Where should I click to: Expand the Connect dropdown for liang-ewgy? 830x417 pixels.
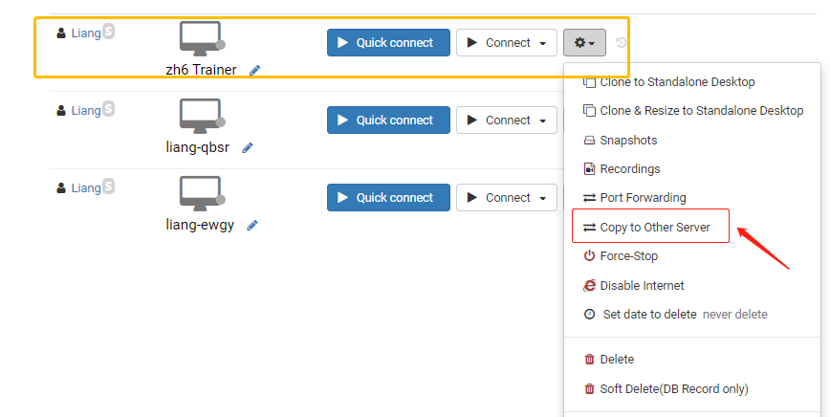542,198
